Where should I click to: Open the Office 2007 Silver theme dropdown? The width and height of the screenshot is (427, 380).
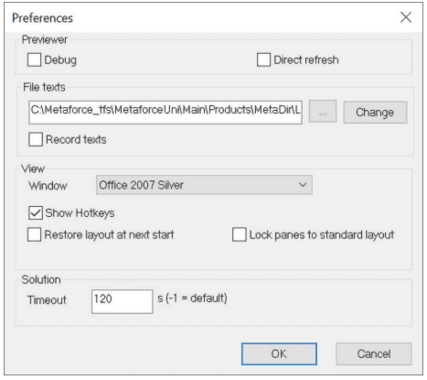[x=204, y=185]
